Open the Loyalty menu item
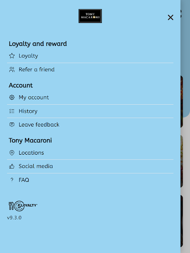This screenshot has width=190, height=253. tap(90, 56)
